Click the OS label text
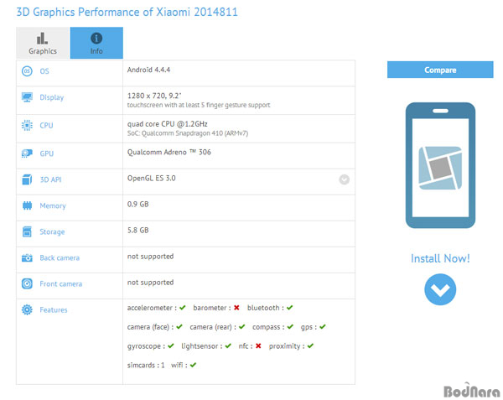 44,71
